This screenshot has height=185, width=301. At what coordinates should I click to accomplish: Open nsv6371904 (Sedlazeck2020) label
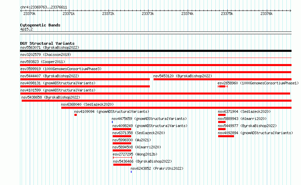coord(244,111)
